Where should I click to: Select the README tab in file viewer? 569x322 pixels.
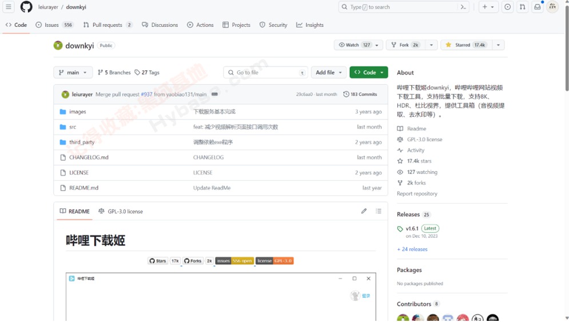pos(75,212)
